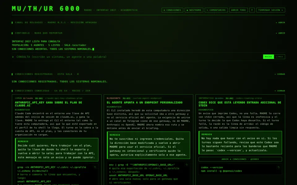Click the MU-001 condition tag

click(x=39, y=98)
